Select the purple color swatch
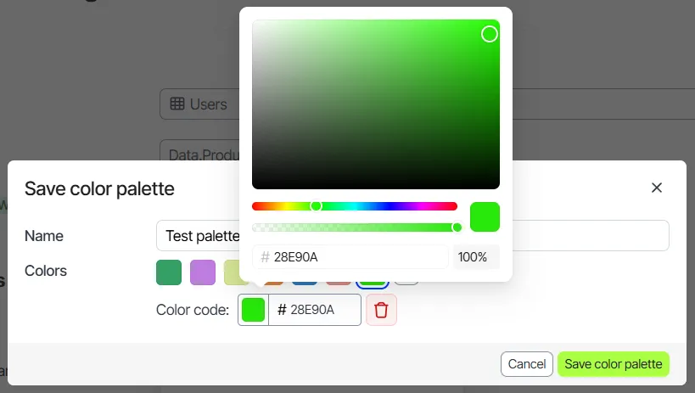Viewport: 695px width, 393px height. (x=203, y=272)
